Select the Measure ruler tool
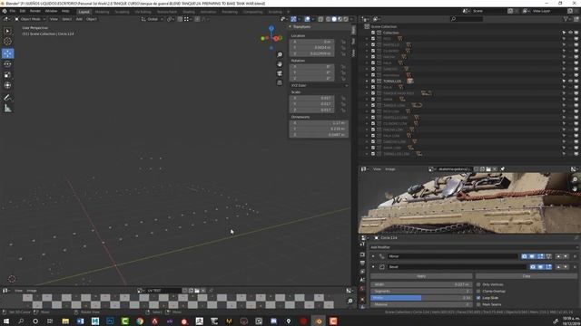The width and height of the screenshot is (581, 326). (x=7, y=109)
